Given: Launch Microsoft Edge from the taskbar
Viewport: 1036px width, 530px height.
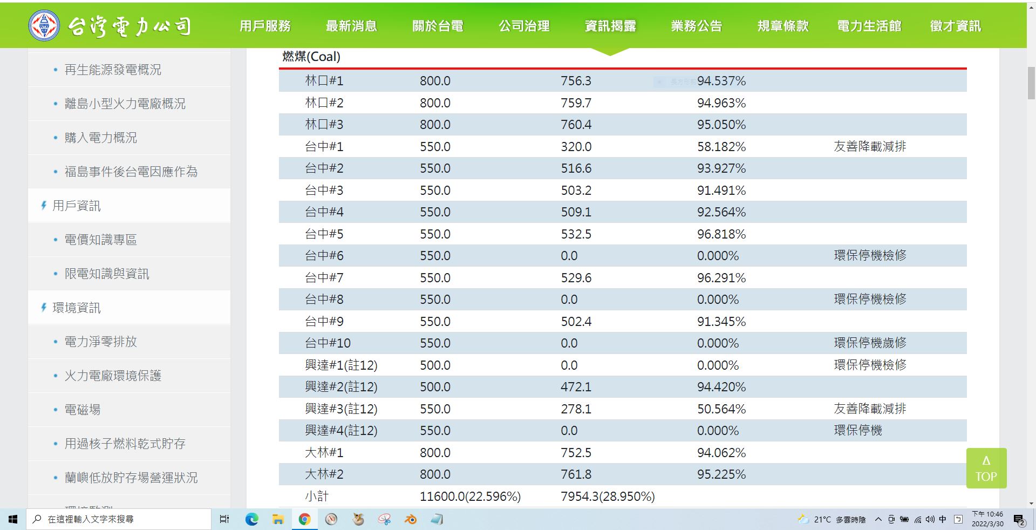Looking at the screenshot, I should point(251,519).
